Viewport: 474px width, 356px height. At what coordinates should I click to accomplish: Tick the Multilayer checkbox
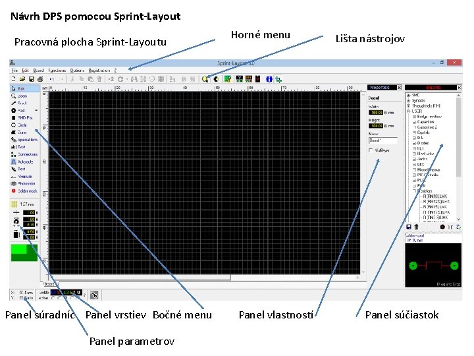(371, 150)
